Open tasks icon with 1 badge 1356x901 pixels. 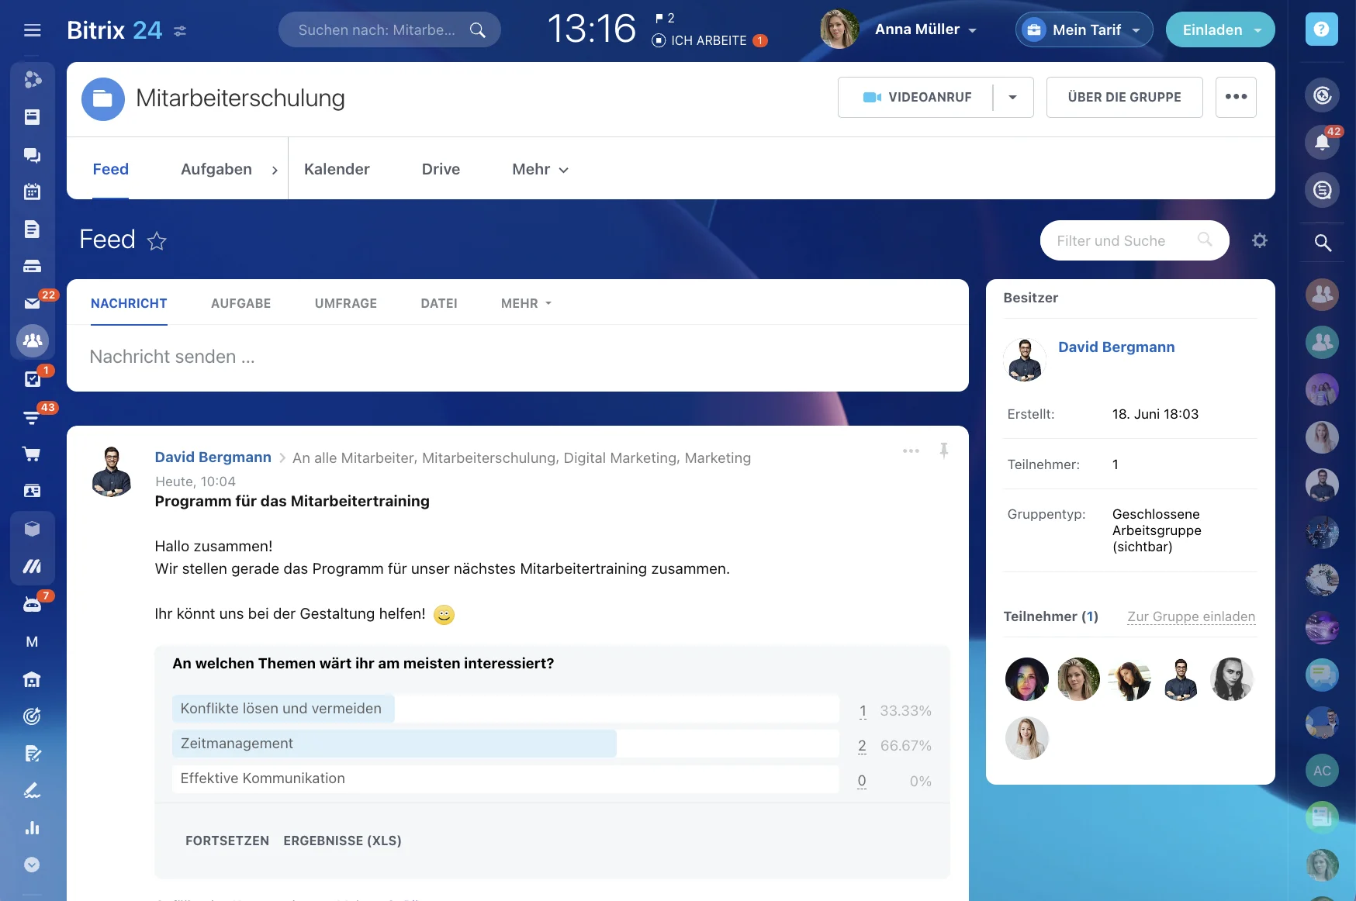coord(32,378)
